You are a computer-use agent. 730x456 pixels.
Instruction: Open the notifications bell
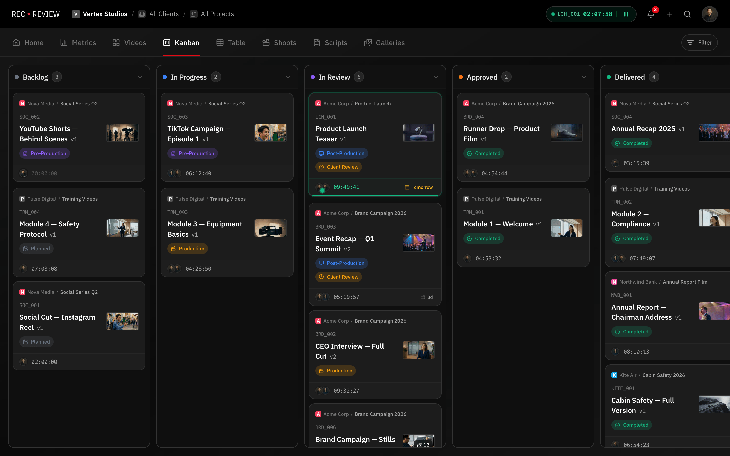[651, 14]
